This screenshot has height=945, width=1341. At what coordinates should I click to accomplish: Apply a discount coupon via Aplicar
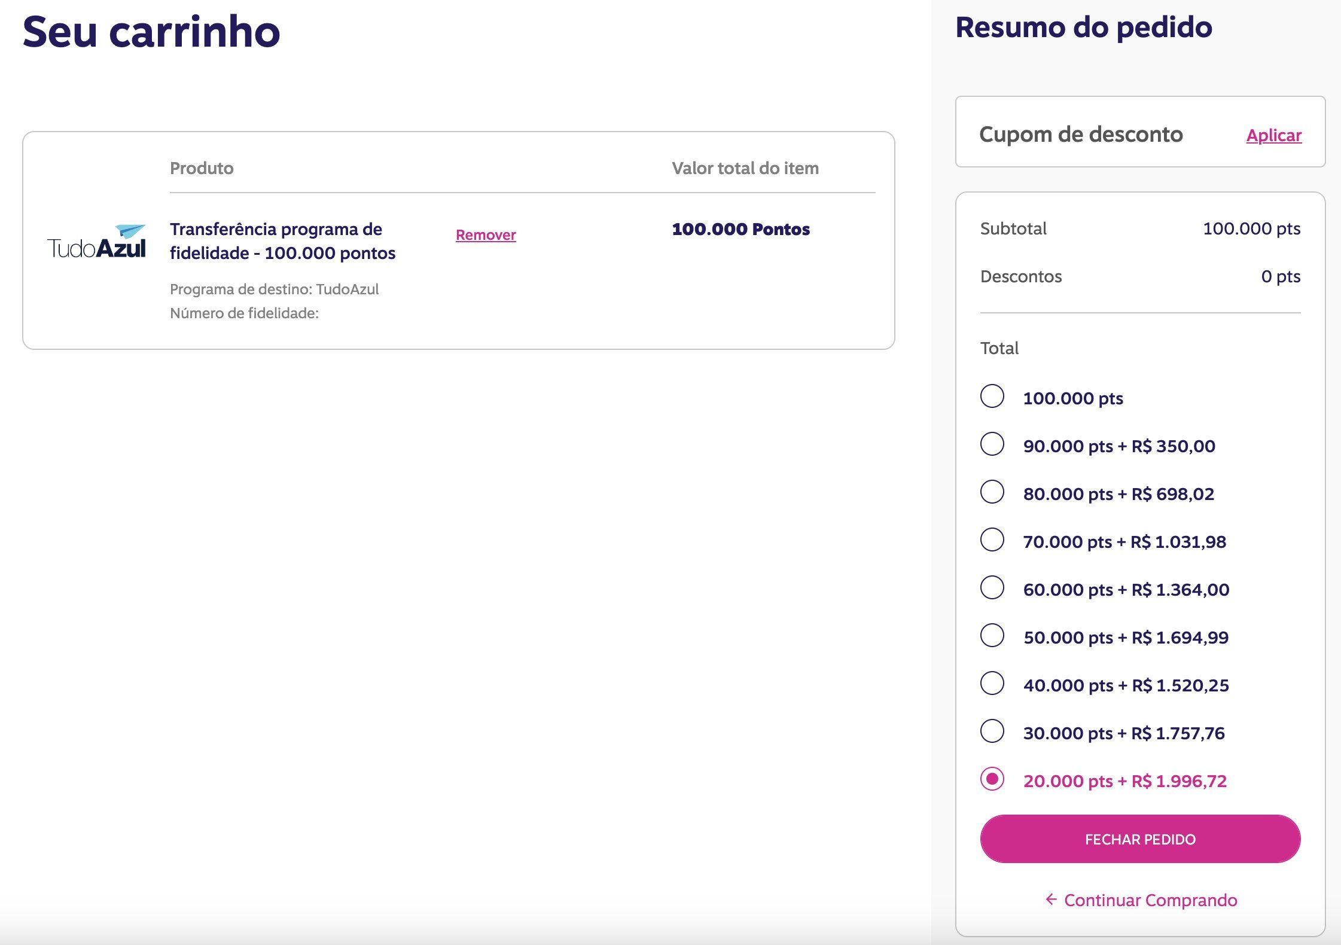(1274, 135)
